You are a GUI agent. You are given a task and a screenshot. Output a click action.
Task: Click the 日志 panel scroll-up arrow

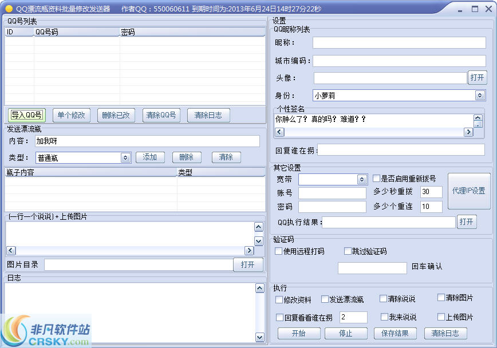[260, 288]
